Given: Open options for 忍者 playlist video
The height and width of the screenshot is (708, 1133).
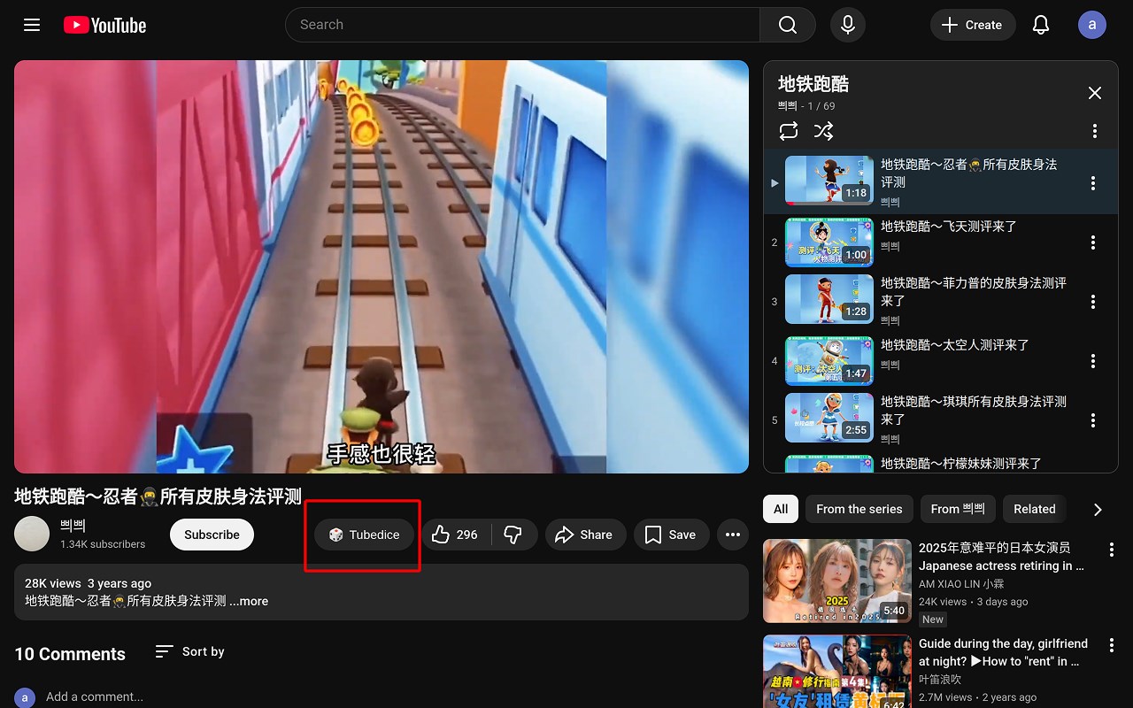Looking at the screenshot, I should [1093, 183].
